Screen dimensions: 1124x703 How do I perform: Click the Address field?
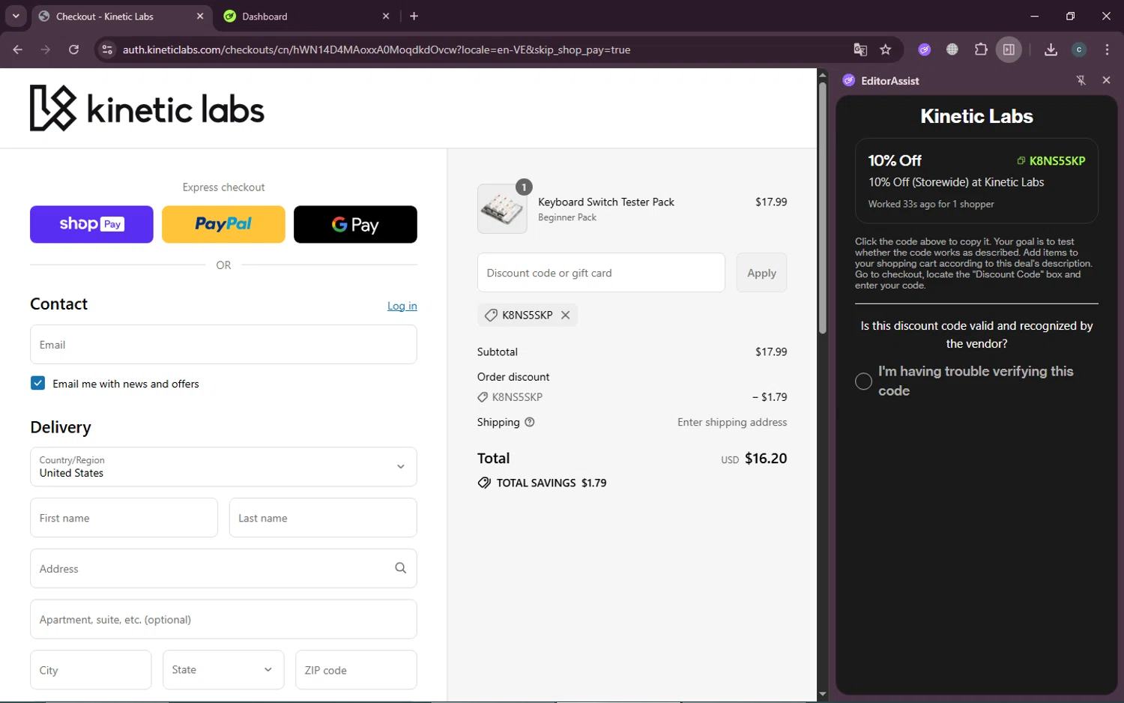tap(223, 569)
